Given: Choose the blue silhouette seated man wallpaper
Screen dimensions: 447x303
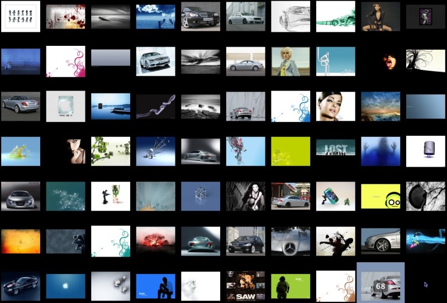Looking at the screenshot, I should click(x=156, y=286).
